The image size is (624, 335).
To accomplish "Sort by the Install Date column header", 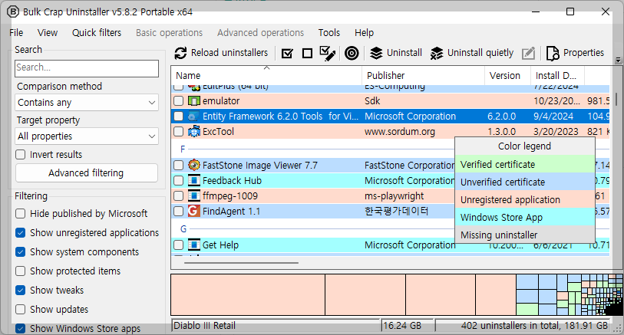I will [x=557, y=75].
